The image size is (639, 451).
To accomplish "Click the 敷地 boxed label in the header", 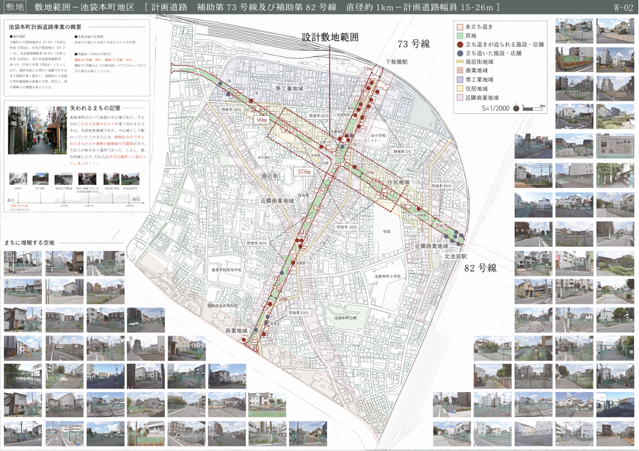I will [14, 7].
